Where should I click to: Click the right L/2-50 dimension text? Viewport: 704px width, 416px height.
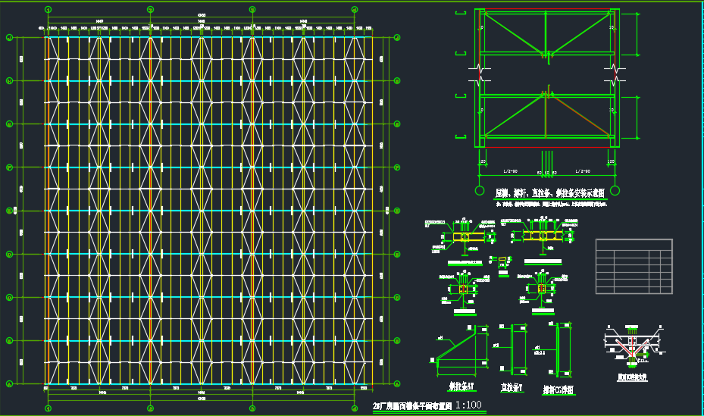(x=583, y=171)
